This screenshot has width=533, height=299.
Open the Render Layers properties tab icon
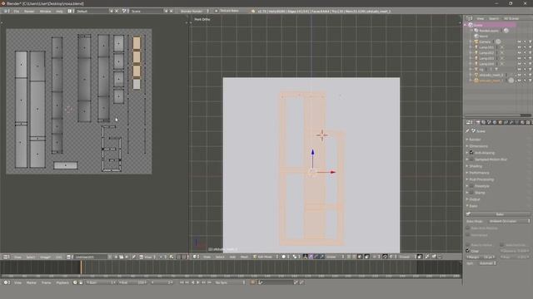pos(483,122)
